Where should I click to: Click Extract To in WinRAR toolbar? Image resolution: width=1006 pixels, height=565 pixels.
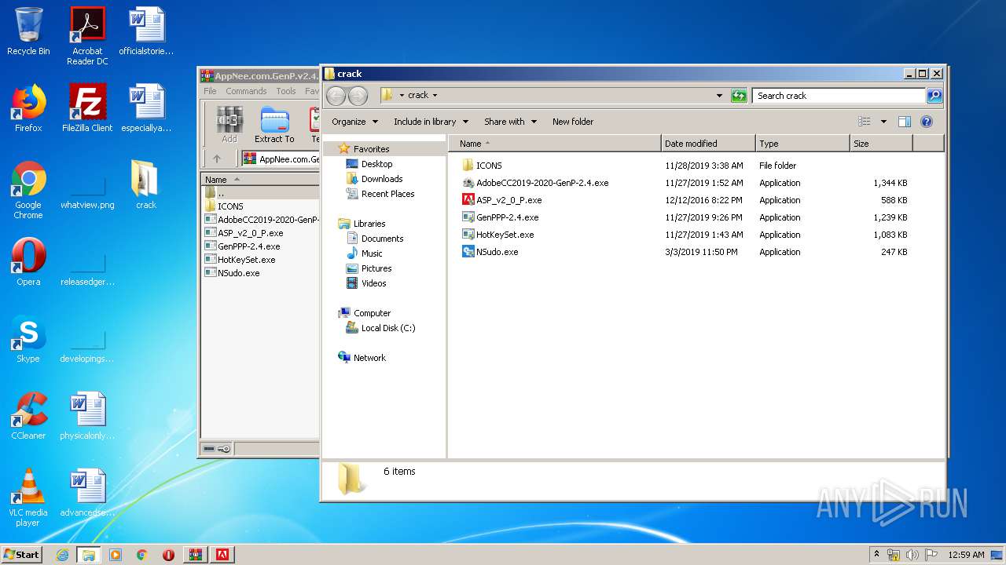tap(274, 125)
